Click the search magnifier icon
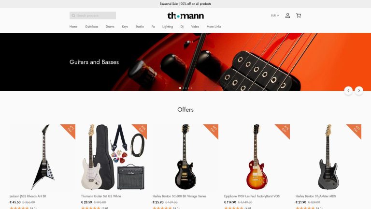371x209 pixels. pyautogui.click(x=73, y=15)
